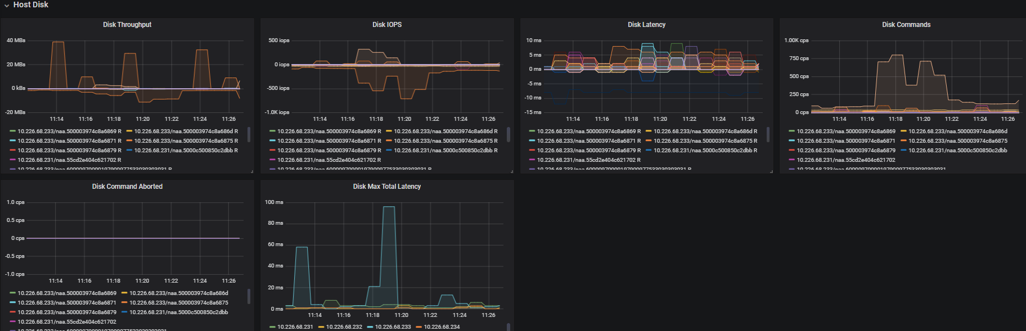Toggle host 10.226.68.233 in Max Total Latency legend
Viewport: 1026px width, 331px height.
click(x=393, y=327)
